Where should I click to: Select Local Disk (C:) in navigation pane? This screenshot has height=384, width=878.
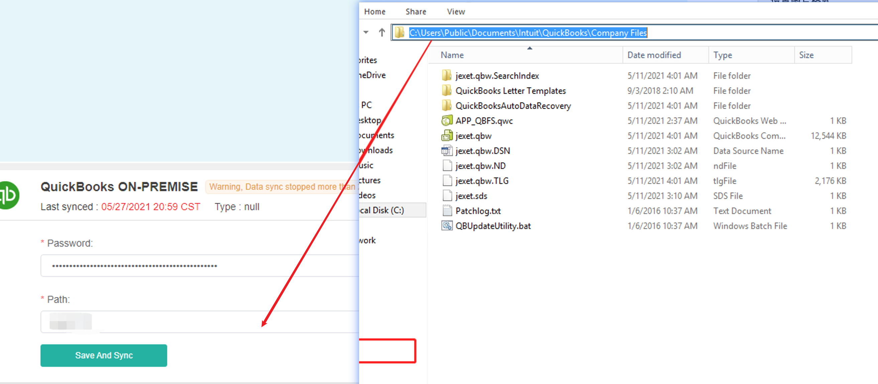[x=382, y=210]
